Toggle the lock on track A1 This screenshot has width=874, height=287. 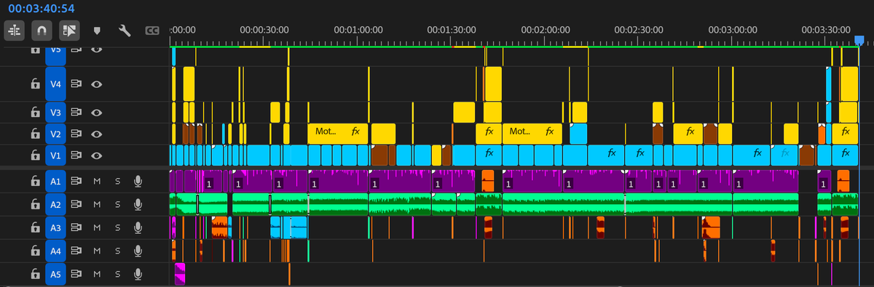pos(34,182)
